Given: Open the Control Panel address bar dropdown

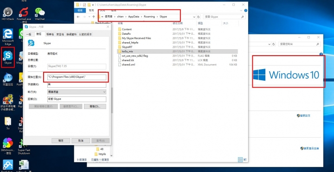Looking at the screenshot, I should [x=269, y=45].
